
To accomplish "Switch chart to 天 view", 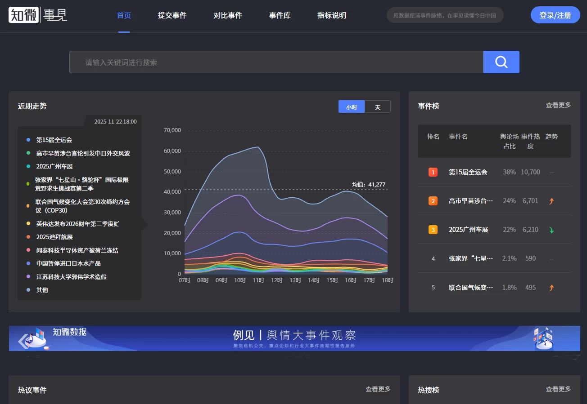I will [377, 107].
